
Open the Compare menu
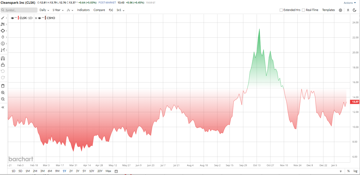coord(99,10)
